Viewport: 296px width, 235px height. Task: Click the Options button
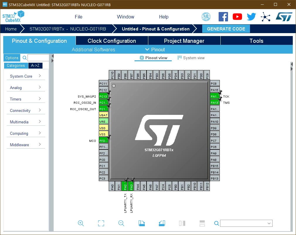(12, 58)
